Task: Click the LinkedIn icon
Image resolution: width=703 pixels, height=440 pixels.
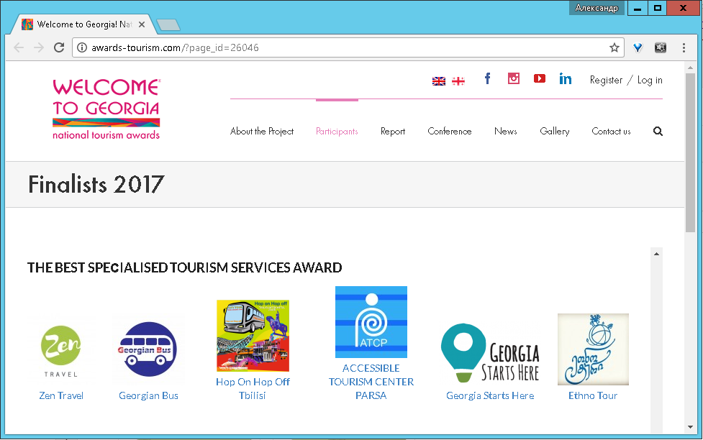Action: pyautogui.click(x=566, y=79)
